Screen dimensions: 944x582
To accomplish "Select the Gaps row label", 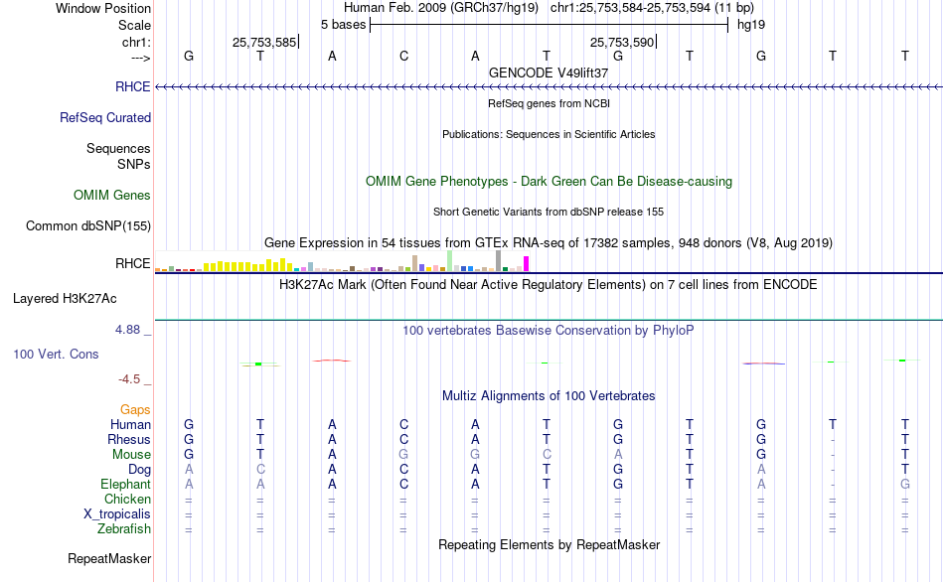I will pyautogui.click(x=135, y=409).
